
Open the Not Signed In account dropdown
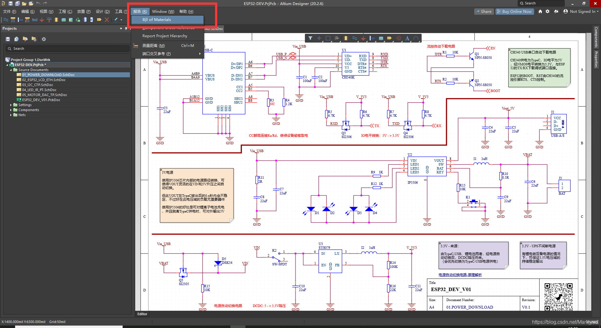pyautogui.click(x=581, y=11)
